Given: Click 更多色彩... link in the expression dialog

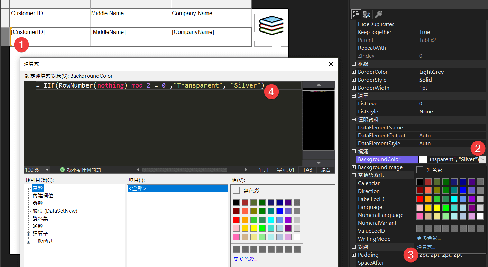Looking at the screenshot, I should tap(245, 259).
